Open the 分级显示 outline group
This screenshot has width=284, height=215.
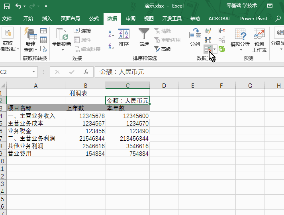point(277,39)
